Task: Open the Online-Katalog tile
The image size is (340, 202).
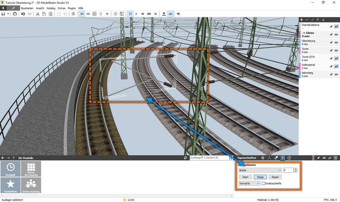Action: point(31,185)
